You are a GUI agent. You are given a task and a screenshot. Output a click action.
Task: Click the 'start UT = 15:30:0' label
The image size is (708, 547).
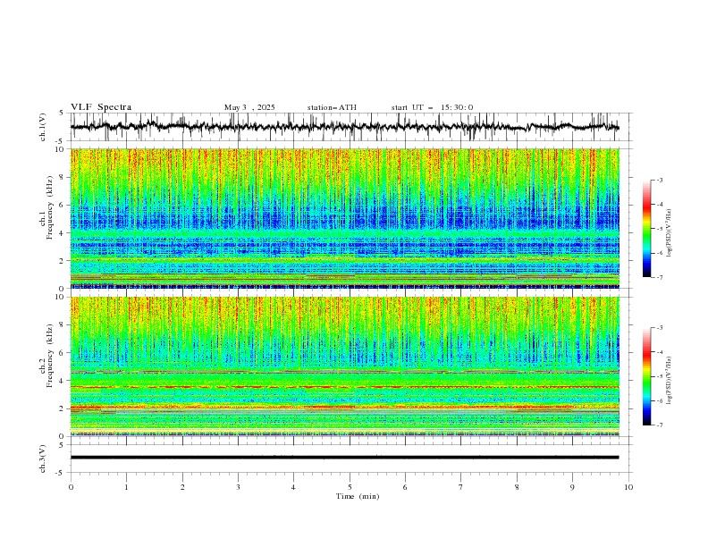432,107
